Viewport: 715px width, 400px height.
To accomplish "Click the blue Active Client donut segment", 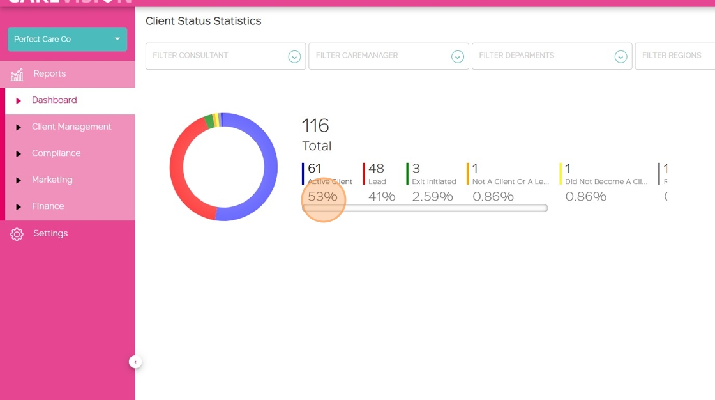I will (270, 167).
